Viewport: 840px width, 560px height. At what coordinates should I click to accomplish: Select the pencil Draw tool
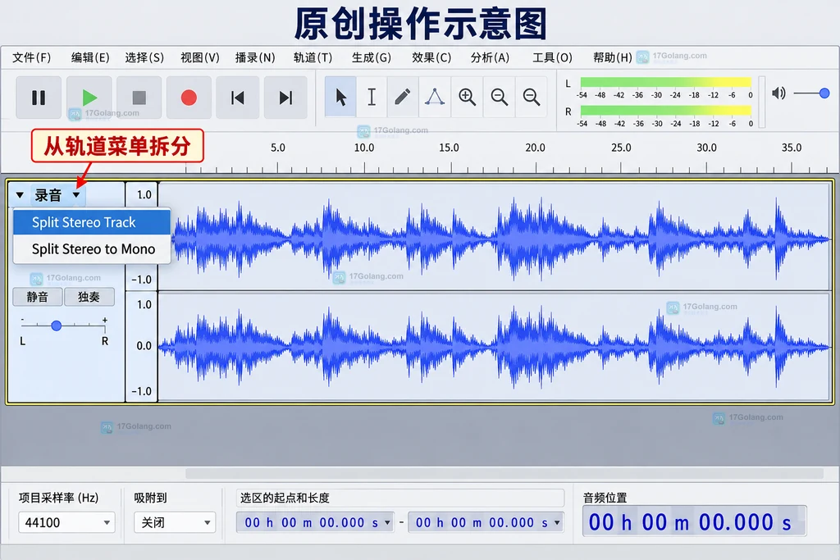coord(403,97)
